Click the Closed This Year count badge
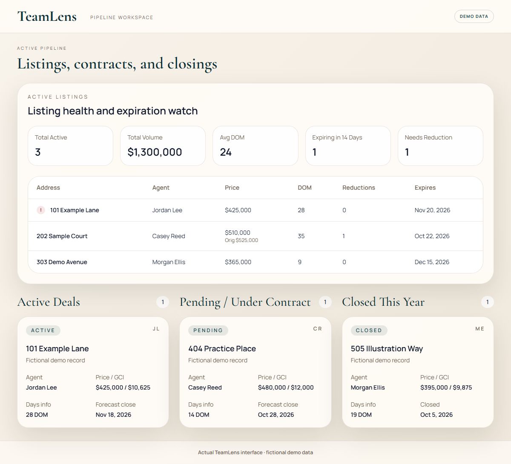 coord(488,302)
